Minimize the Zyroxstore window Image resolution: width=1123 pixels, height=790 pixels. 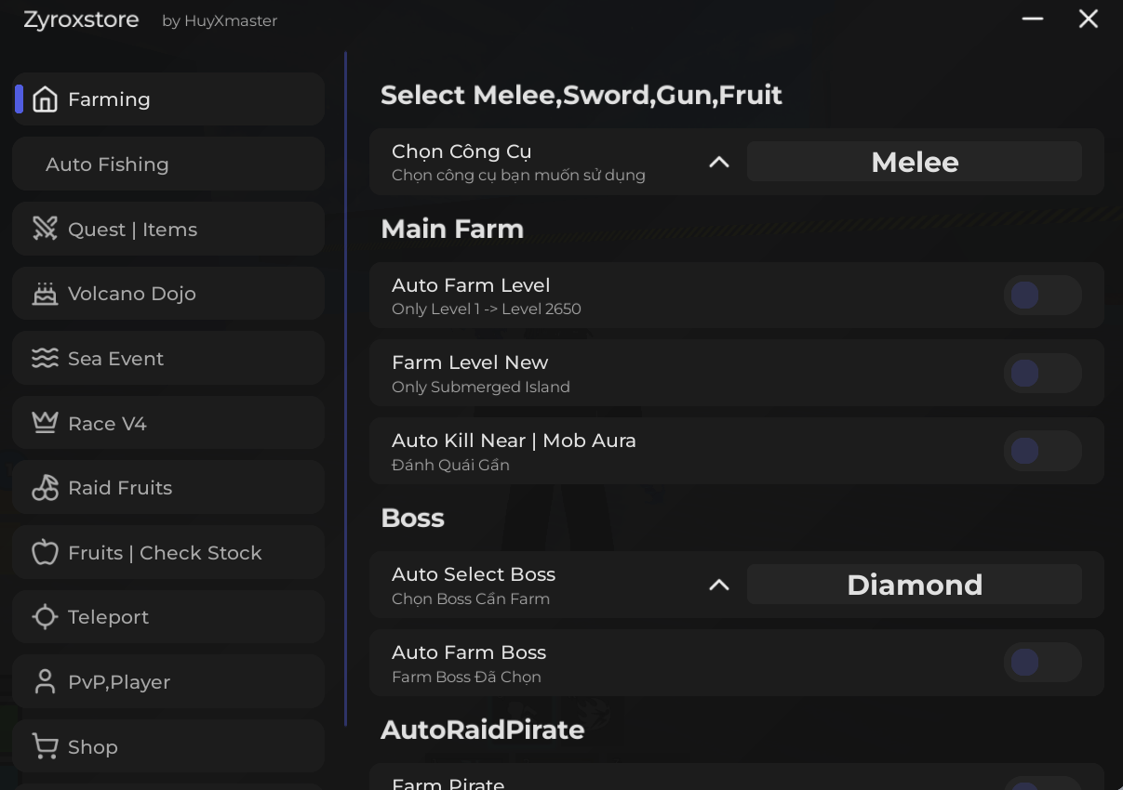[x=1033, y=20]
